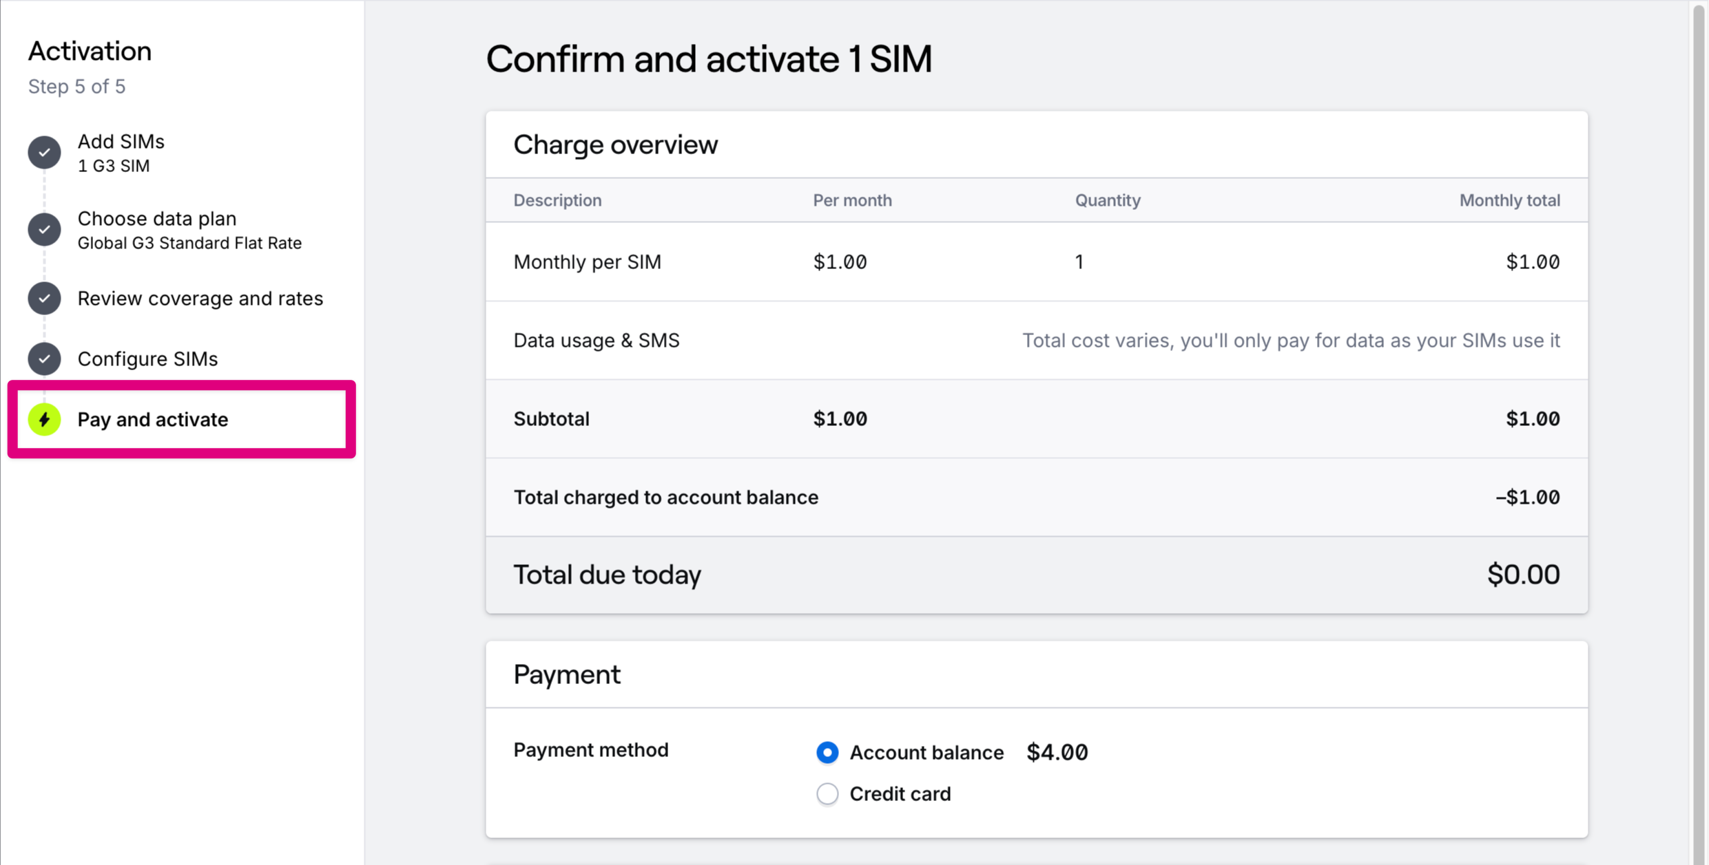Screen dimensions: 1709x865
Task: Click the Choose data plan checkmark icon
Action: point(44,229)
